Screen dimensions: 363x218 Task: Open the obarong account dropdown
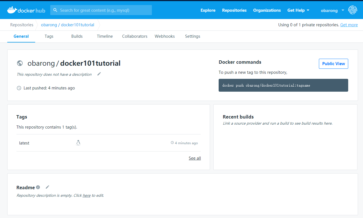click(332, 11)
